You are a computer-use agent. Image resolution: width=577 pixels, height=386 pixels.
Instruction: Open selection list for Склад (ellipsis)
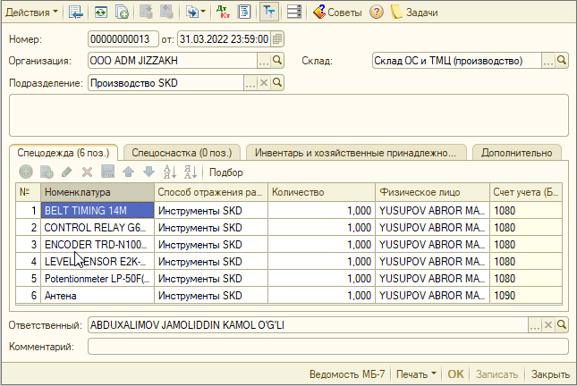coord(548,61)
